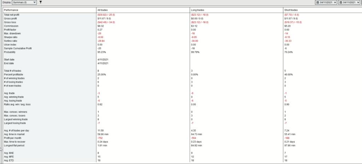The height and width of the screenshot is (164, 362).
Task: Select the Sharpe ratio row label
Action: click(11, 37)
